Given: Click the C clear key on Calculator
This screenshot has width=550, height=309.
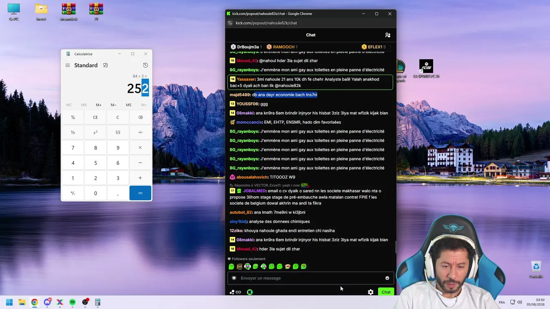Looking at the screenshot, I should click(x=118, y=117).
